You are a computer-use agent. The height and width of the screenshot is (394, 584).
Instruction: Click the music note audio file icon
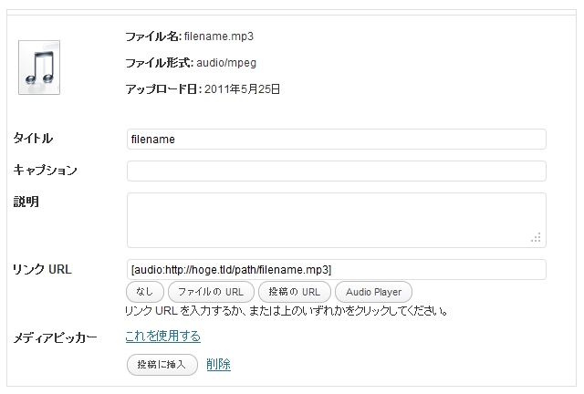point(39,67)
